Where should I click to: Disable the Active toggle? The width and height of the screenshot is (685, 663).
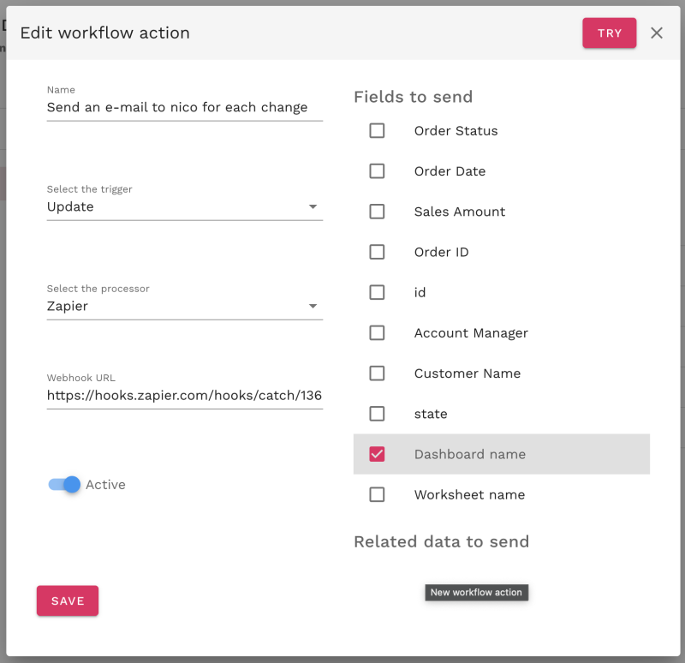point(62,485)
